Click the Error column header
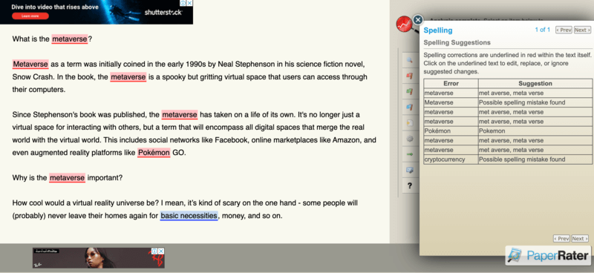The image size is (594, 273). click(451, 83)
